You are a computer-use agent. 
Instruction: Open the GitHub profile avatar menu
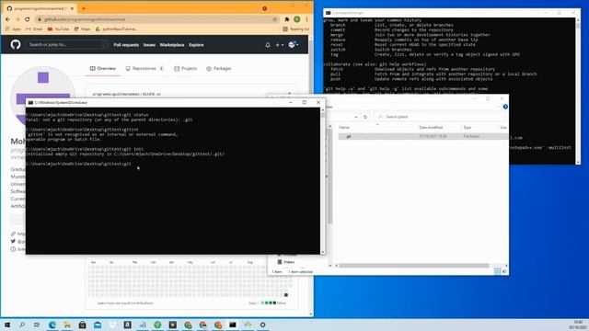(x=293, y=45)
